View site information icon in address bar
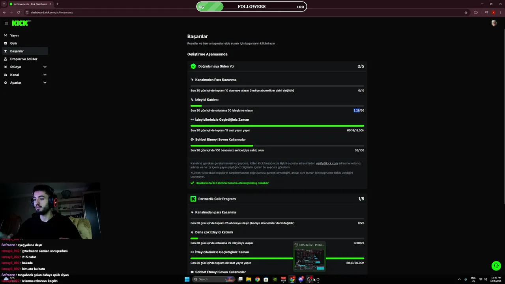505x284 pixels. coord(27,12)
